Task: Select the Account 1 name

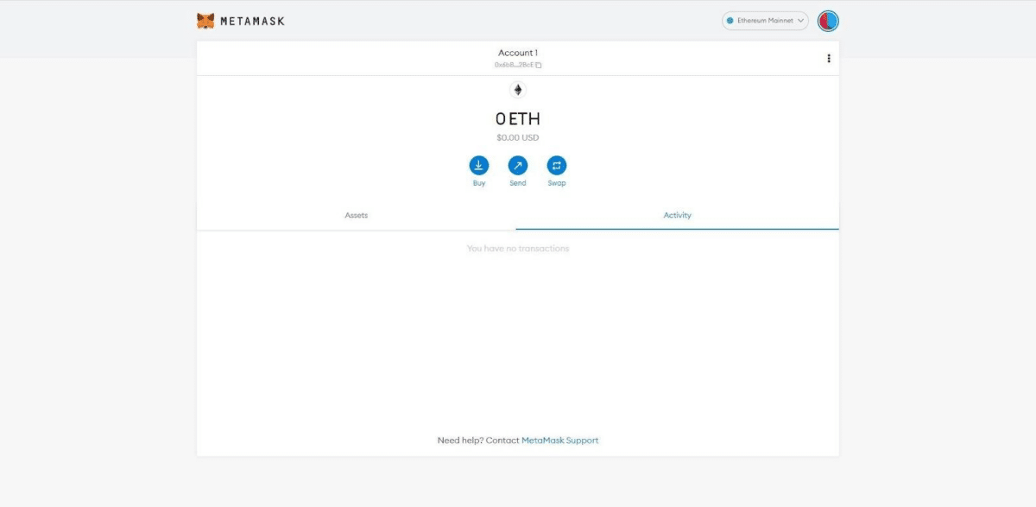Action: tap(518, 53)
